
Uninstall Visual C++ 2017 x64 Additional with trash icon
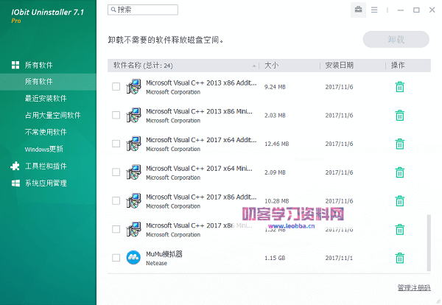400,144
